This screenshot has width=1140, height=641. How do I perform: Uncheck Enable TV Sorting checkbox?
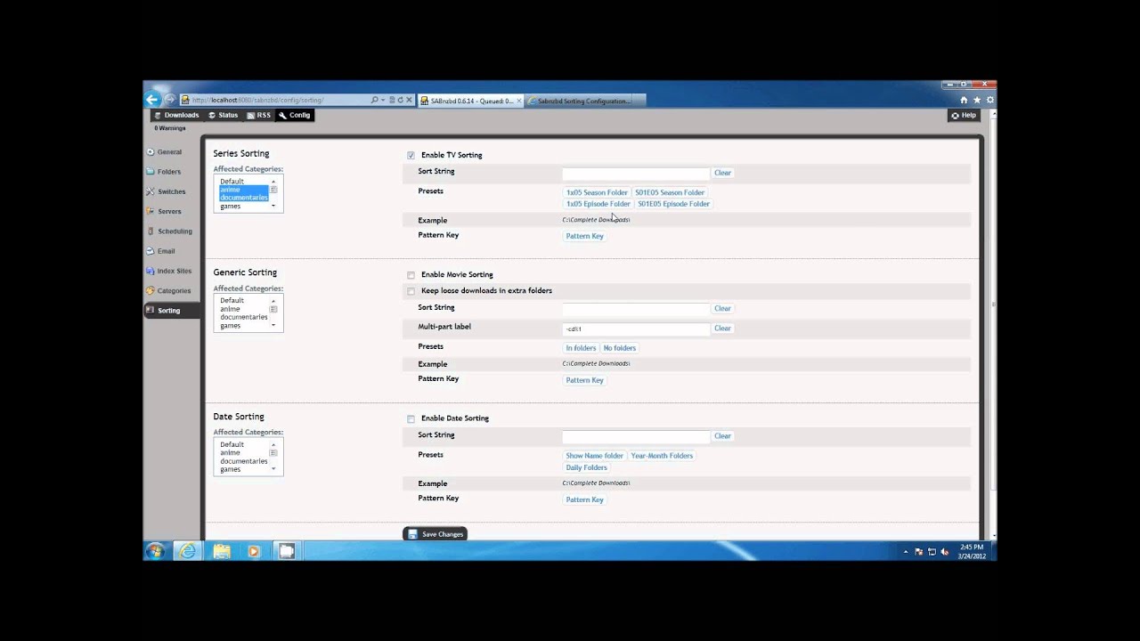click(411, 155)
